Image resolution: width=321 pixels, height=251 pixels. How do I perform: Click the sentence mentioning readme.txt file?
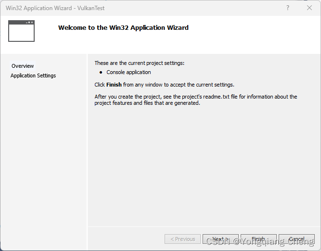click(196, 100)
